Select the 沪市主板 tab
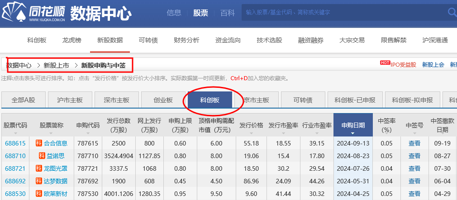 tap(70, 100)
